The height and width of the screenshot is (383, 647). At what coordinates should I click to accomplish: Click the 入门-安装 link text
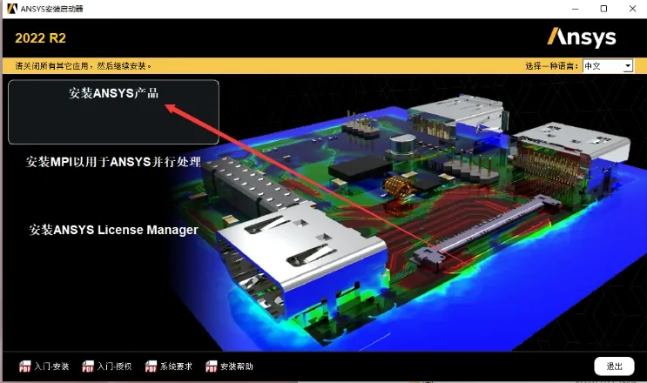tap(51, 366)
